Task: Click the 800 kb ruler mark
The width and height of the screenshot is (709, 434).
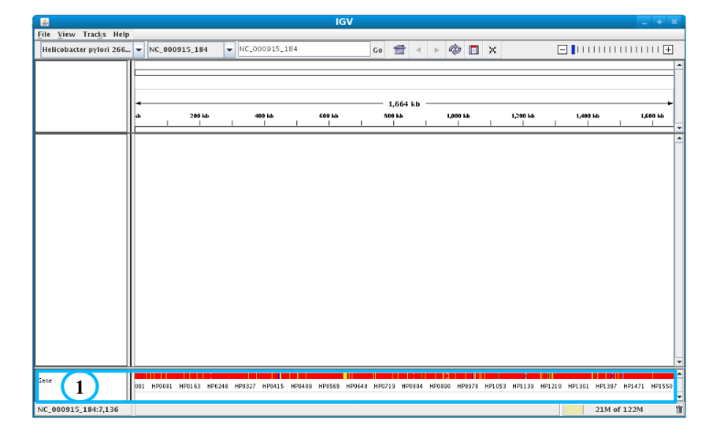Action: (x=393, y=117)
